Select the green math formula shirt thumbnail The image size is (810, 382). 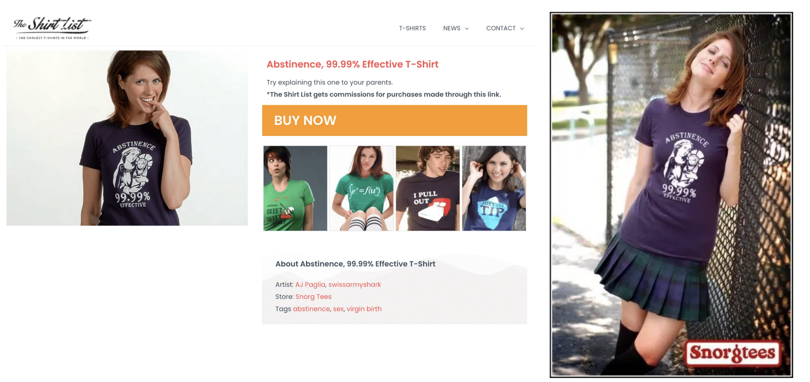(x=362, y=188)
